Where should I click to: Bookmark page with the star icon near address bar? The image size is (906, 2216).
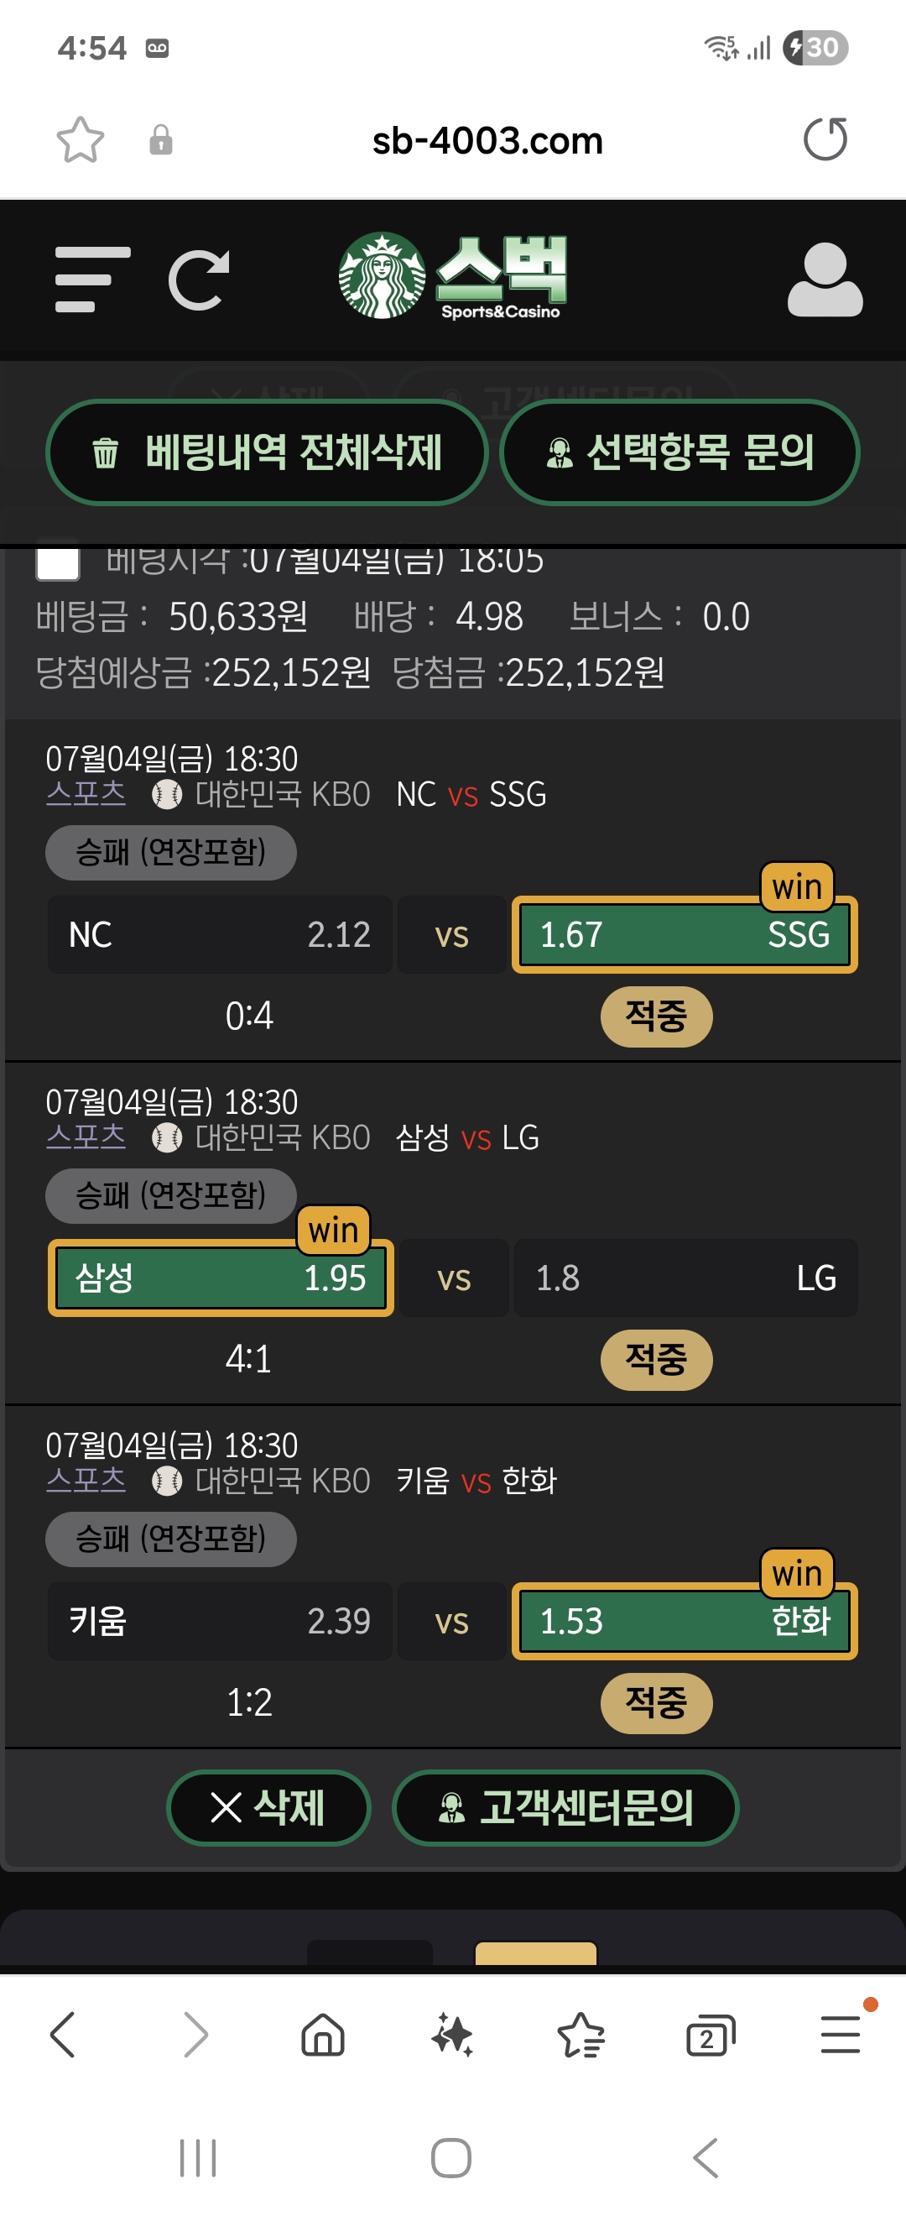tap(80, 139)
